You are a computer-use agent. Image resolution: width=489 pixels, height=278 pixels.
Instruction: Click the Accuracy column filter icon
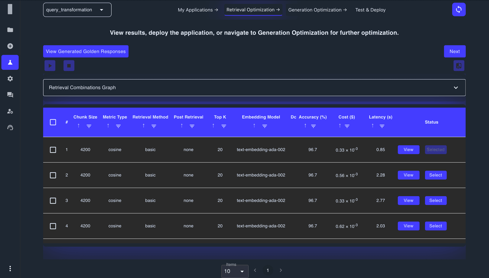[314, 126]
